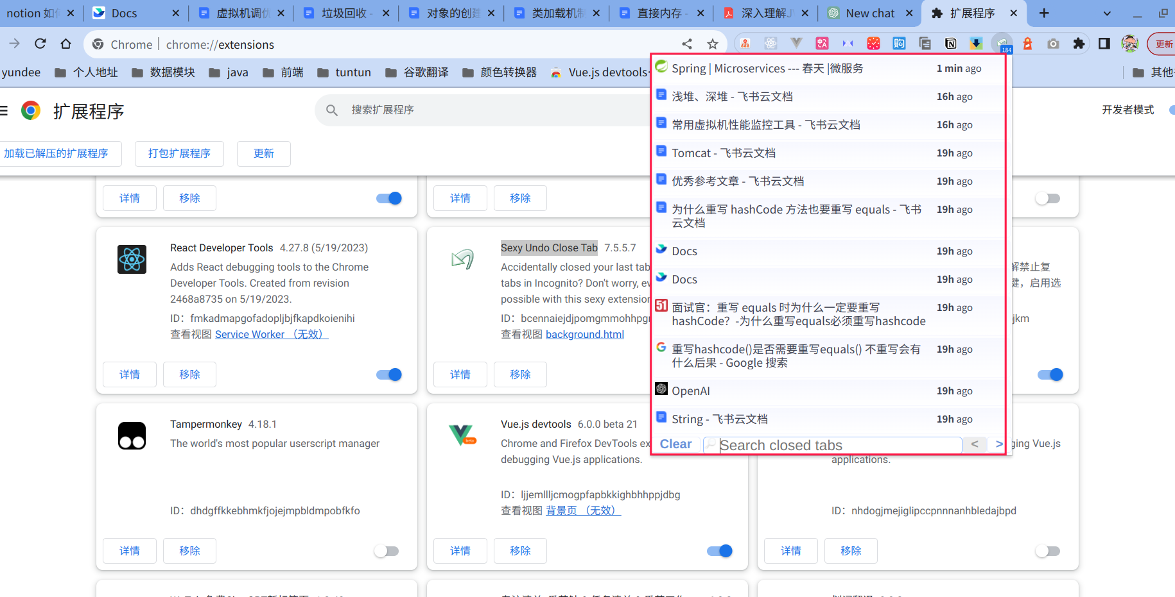Open a new tab with the plus button

[x=1044, y=13]
